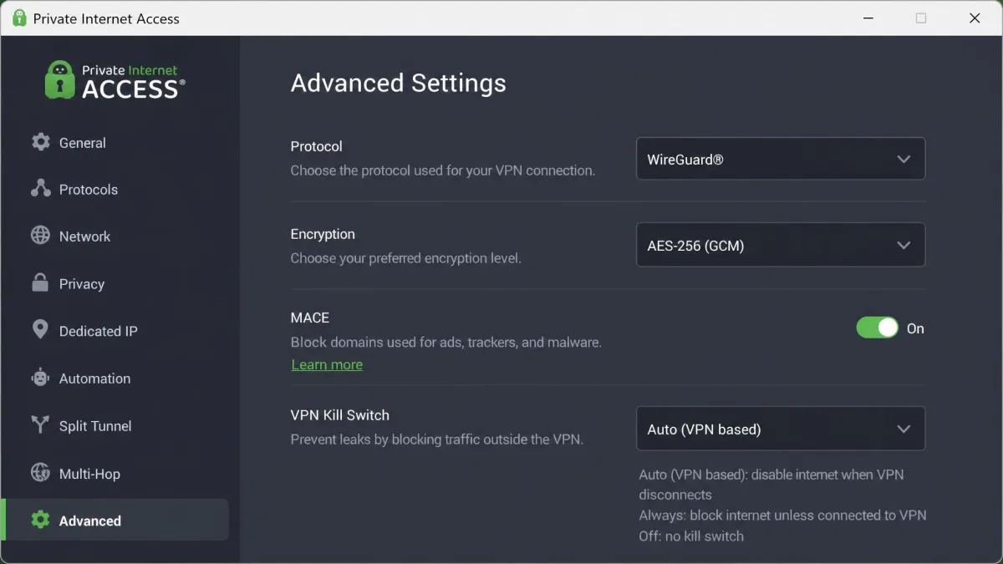Screen dimensions: 1003x564
Task: Click the Advanced Settings heading
Action: pyautogui.click(x=398, y=84)
